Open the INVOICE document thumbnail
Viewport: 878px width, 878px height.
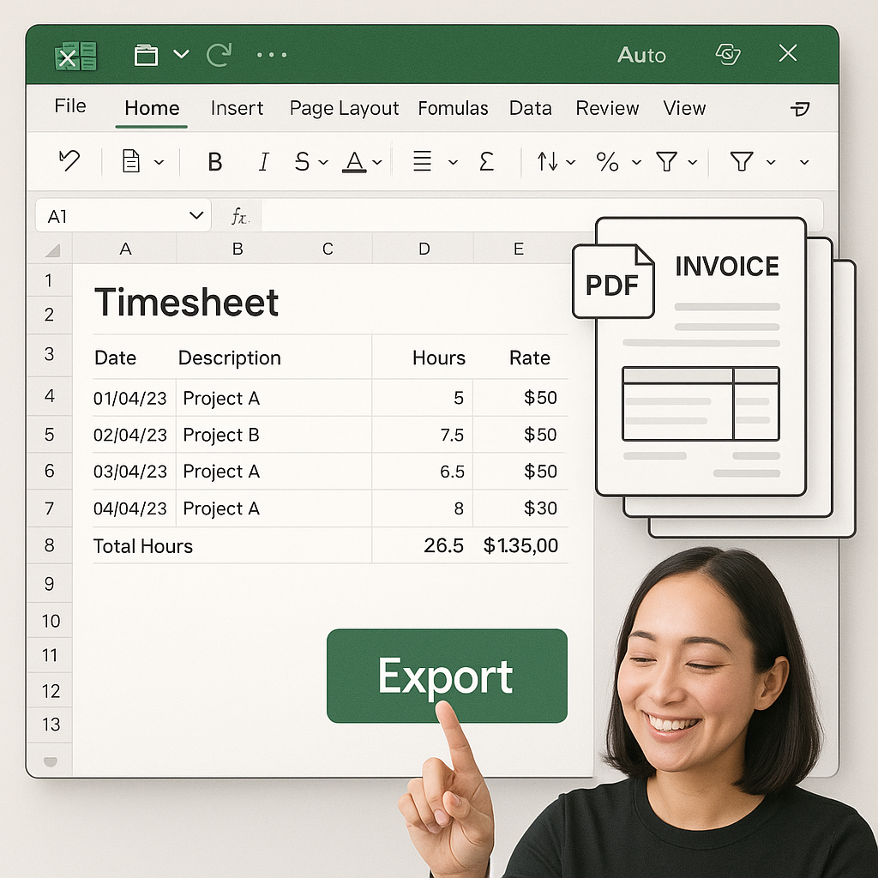click(x=701, y=357)
